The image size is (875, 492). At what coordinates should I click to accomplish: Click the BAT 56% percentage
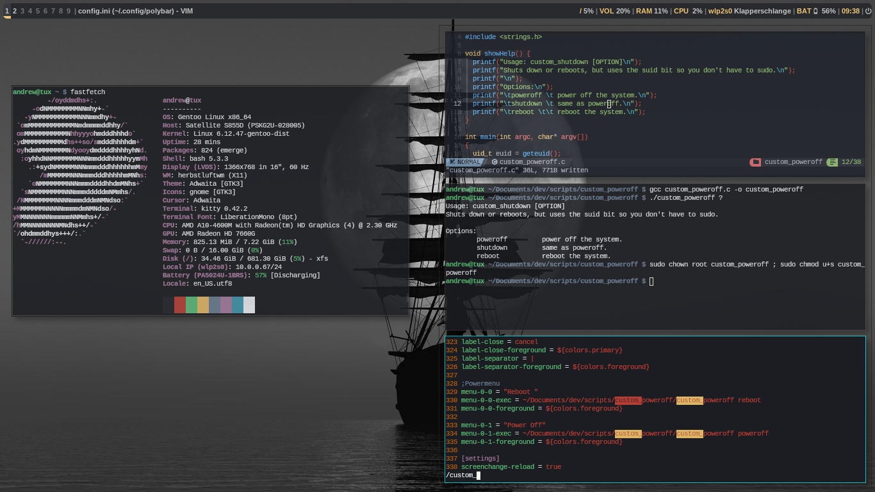click(x=829, y=11)
